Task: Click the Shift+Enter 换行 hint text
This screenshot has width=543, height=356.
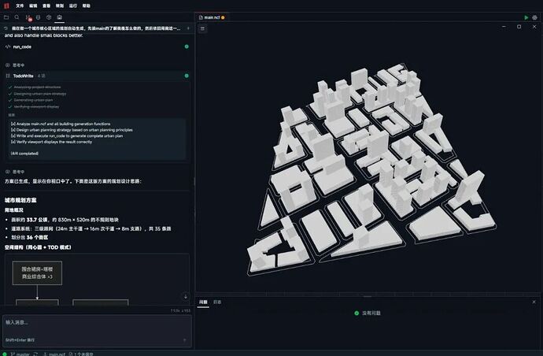Action: click(20, 340)
